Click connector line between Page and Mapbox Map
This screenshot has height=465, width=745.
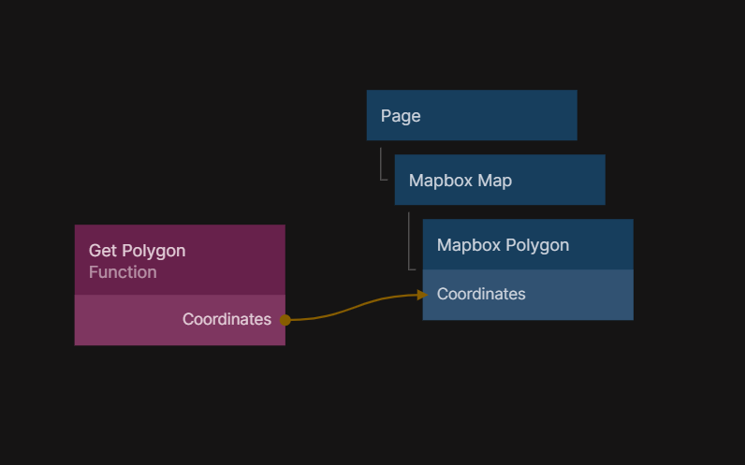point(381,165)
